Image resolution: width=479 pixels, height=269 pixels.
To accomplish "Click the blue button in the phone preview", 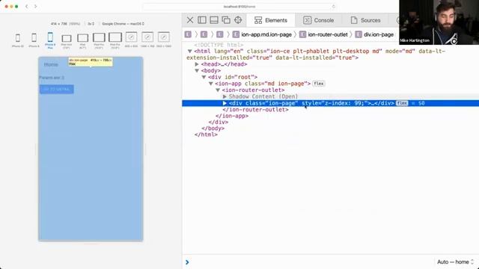I will [x=57, y=89].
